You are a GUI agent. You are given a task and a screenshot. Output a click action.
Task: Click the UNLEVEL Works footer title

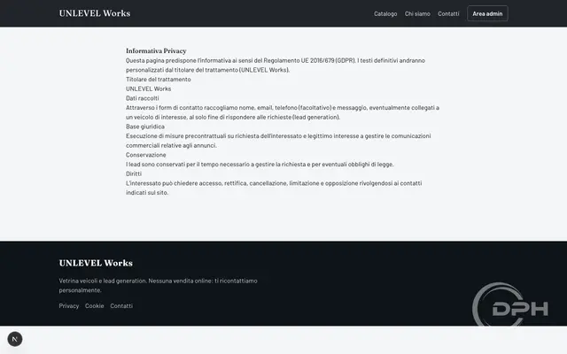click(x=96, y=263)
